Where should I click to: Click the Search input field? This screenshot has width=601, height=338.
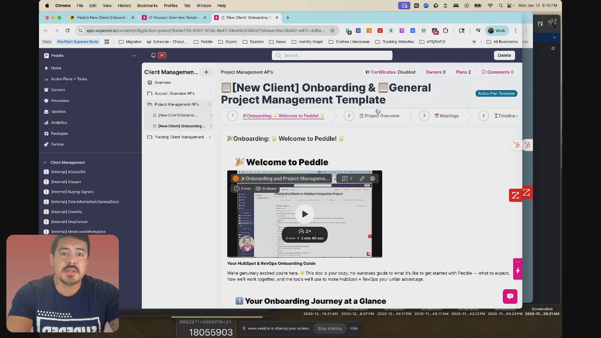(x=332, y=55)
